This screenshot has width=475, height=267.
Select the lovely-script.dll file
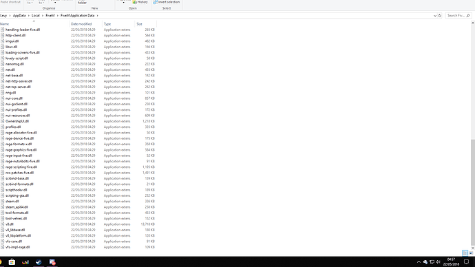click(17, 58)
